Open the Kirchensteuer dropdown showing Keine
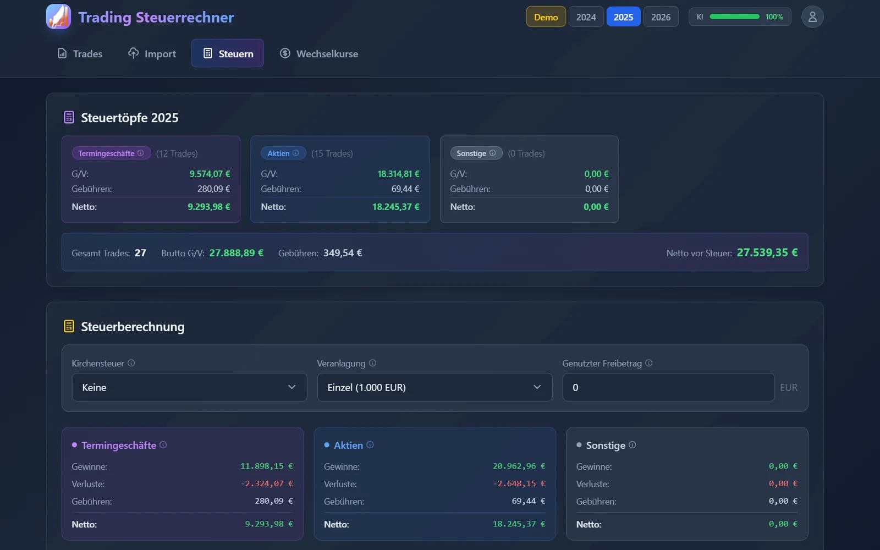The image size is (880, 550). click(190, 387)
